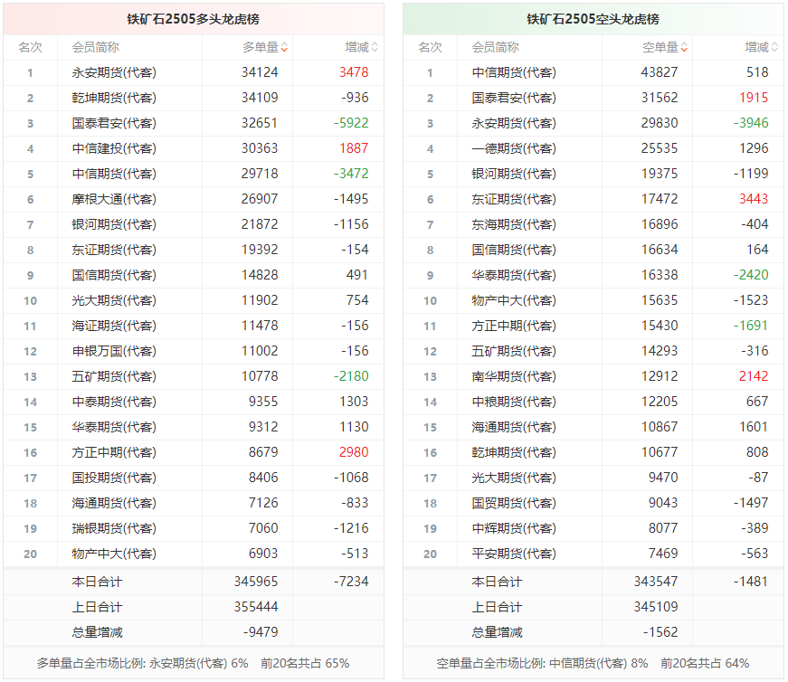Select 方正中期(代客) in long table
This screenshot has height=682, width=788.
point(114,453)
